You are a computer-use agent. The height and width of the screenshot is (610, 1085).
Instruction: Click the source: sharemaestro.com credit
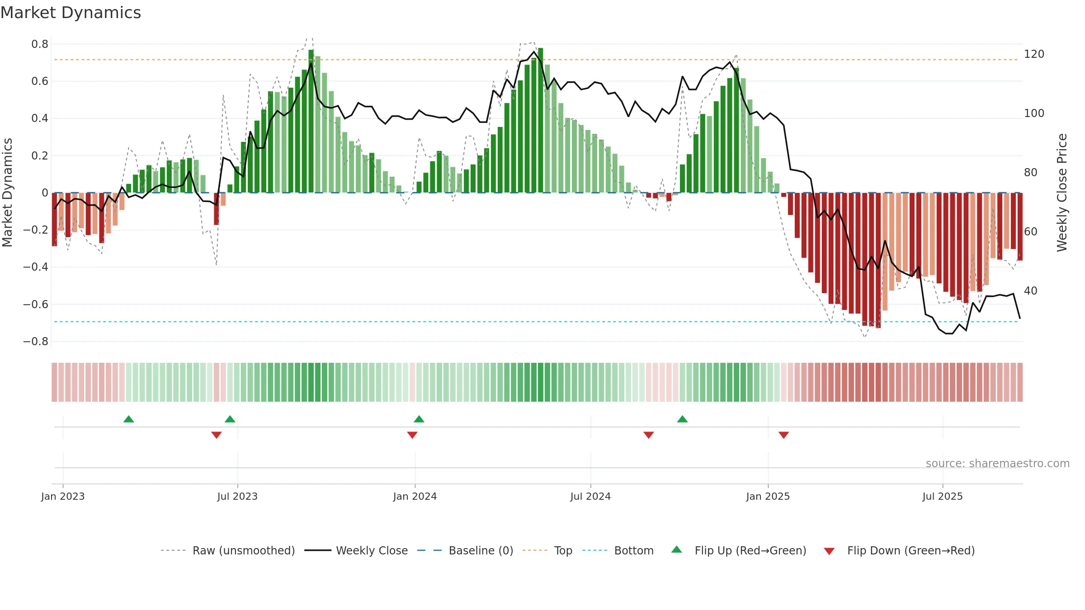(998, 464)
